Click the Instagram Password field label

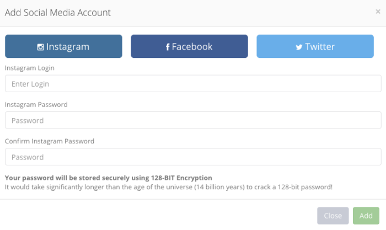coord(36,105)
